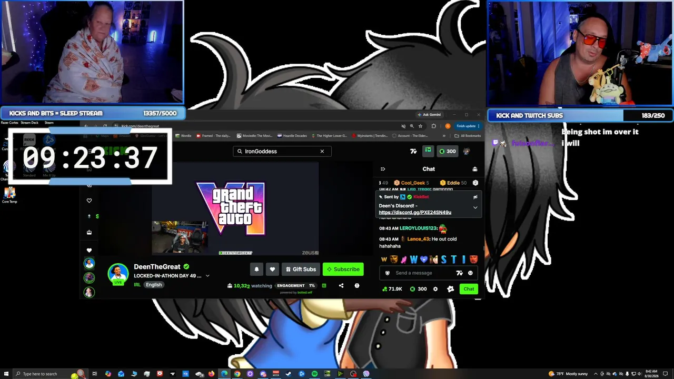
Task: Open the weather widget showing 78°F
Action: (x=569, y=374)
